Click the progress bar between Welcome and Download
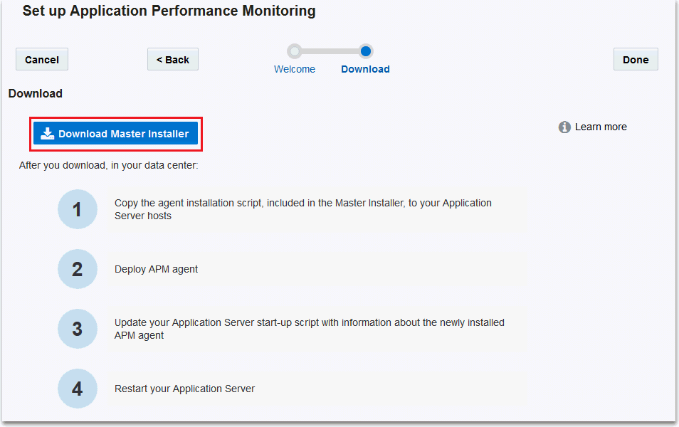 [x=330, y=51]
